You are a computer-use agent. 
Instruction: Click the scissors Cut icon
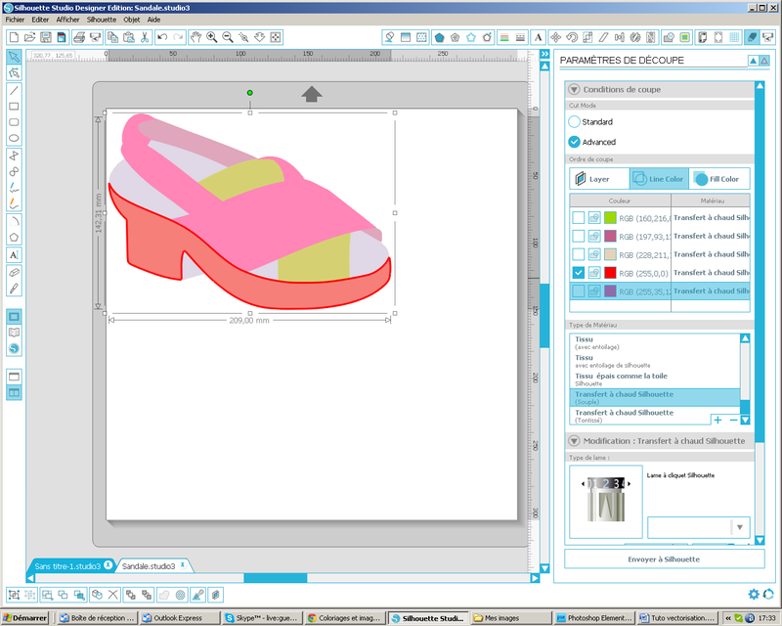click(145, 37)
